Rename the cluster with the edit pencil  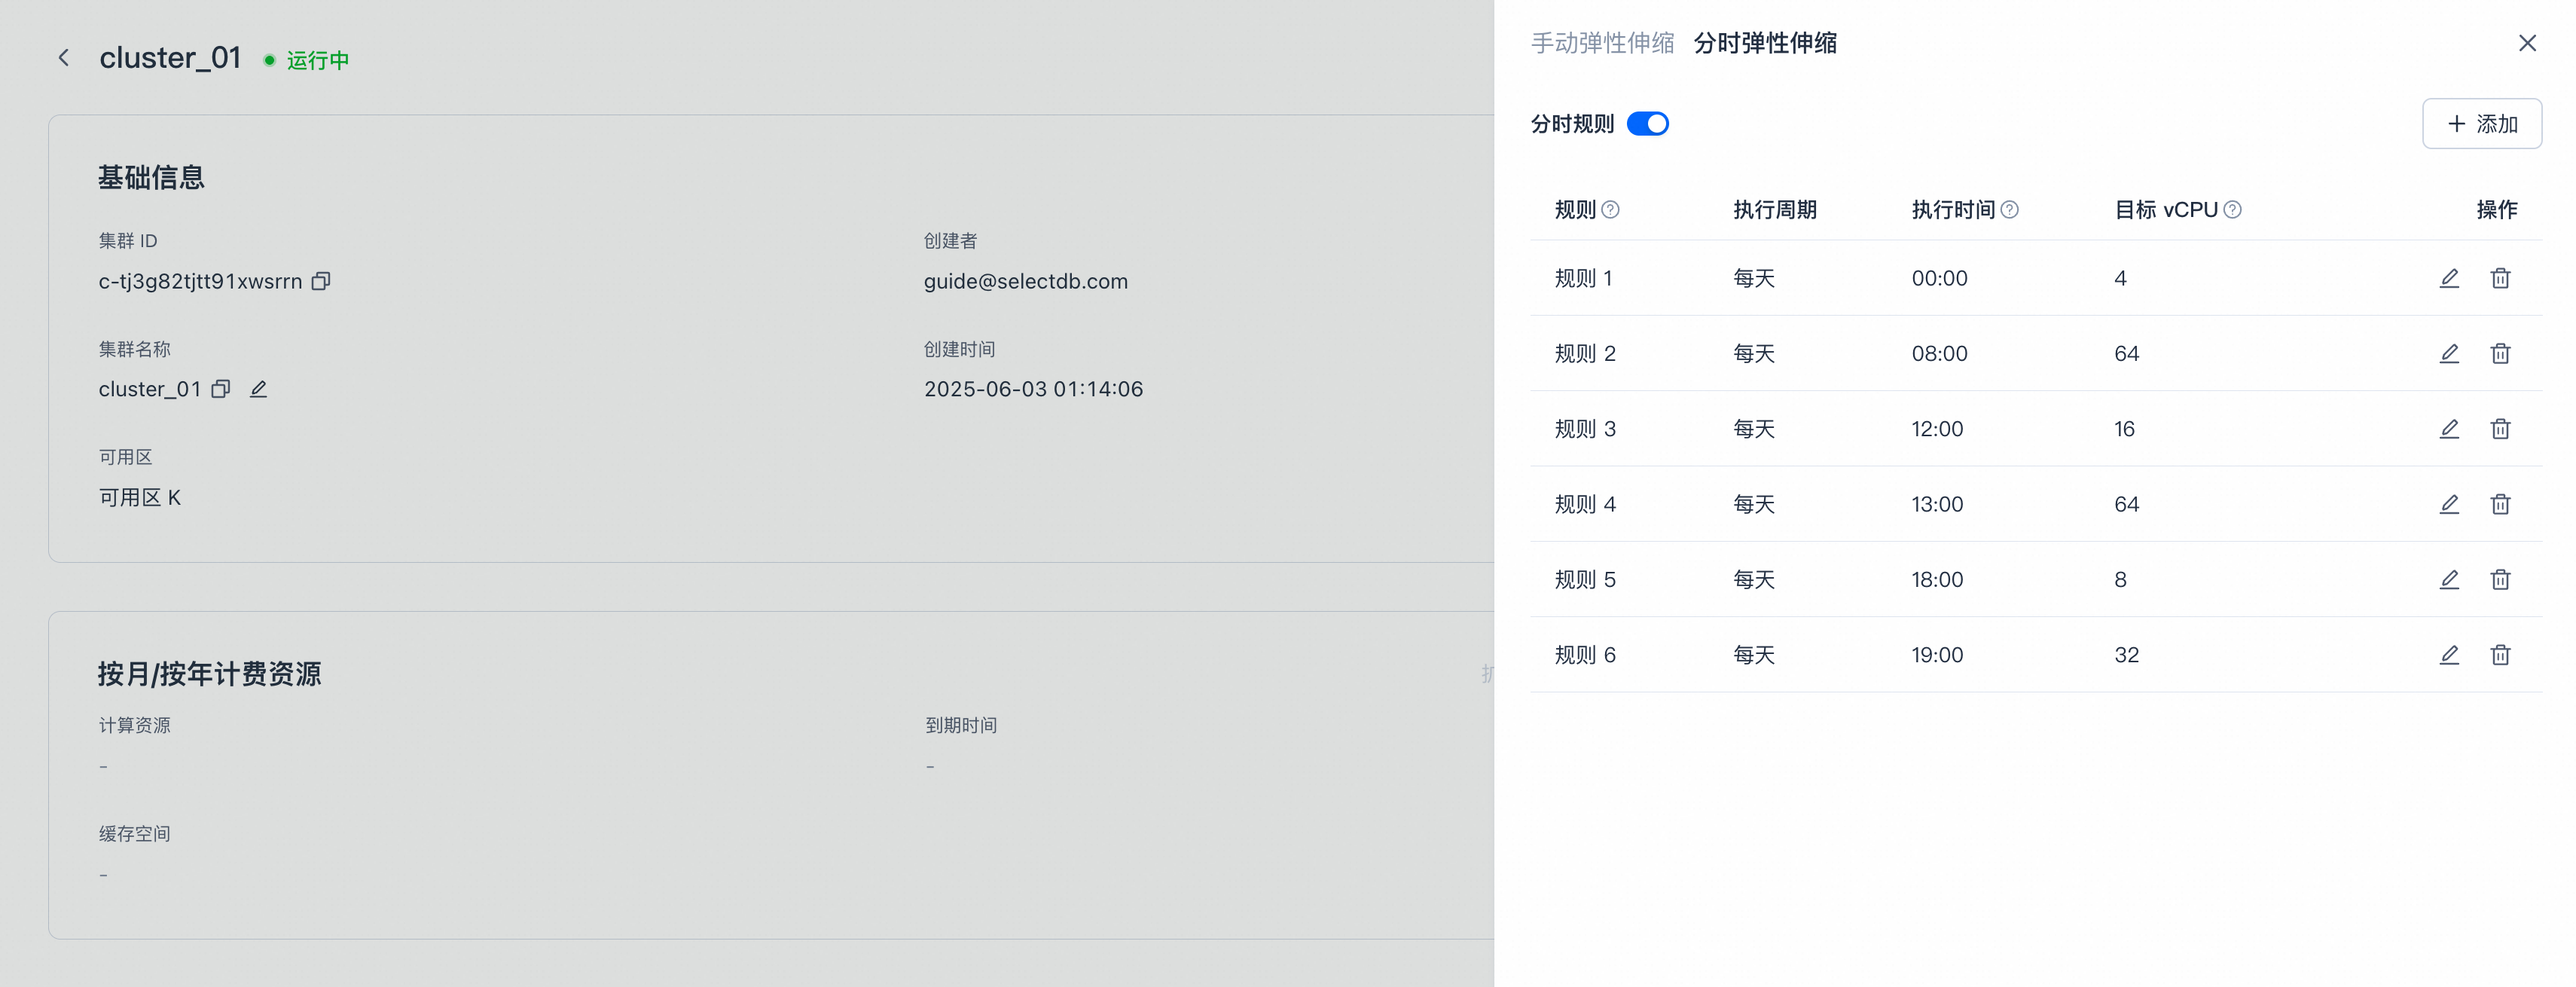[258, 389]
